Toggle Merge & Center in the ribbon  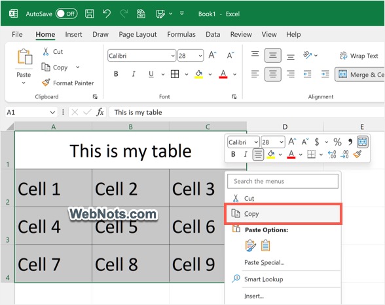pyautogui.click(x=360, y=74)
